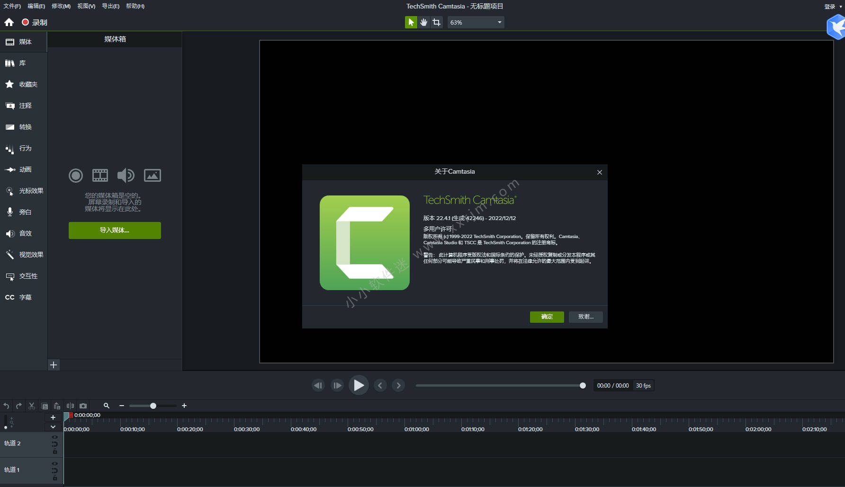
Task: Close the 关于Camtasia dialog
Action: [600, 172]
